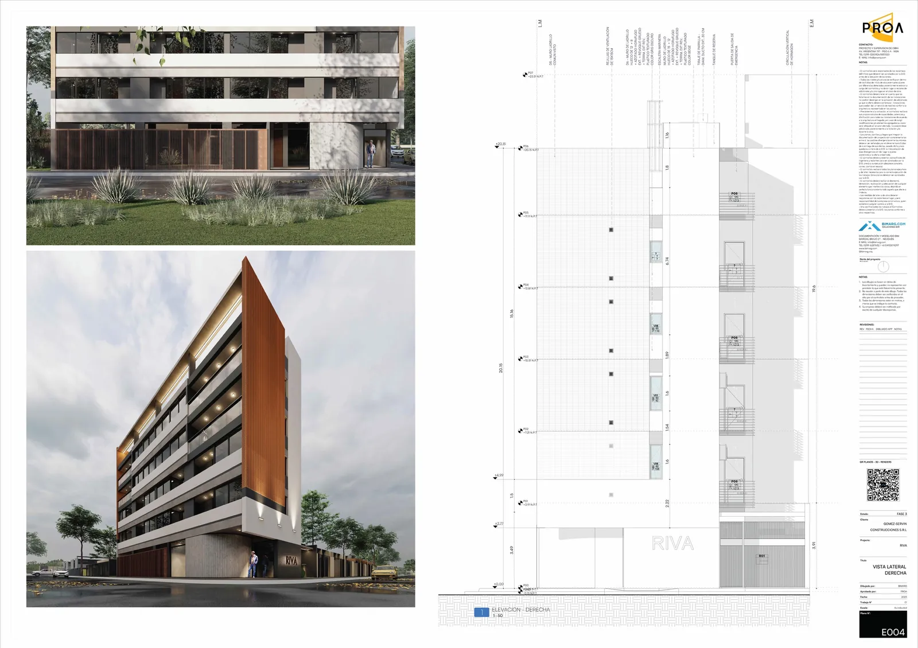Open the ground-level entrance render image

click(221, 135)
